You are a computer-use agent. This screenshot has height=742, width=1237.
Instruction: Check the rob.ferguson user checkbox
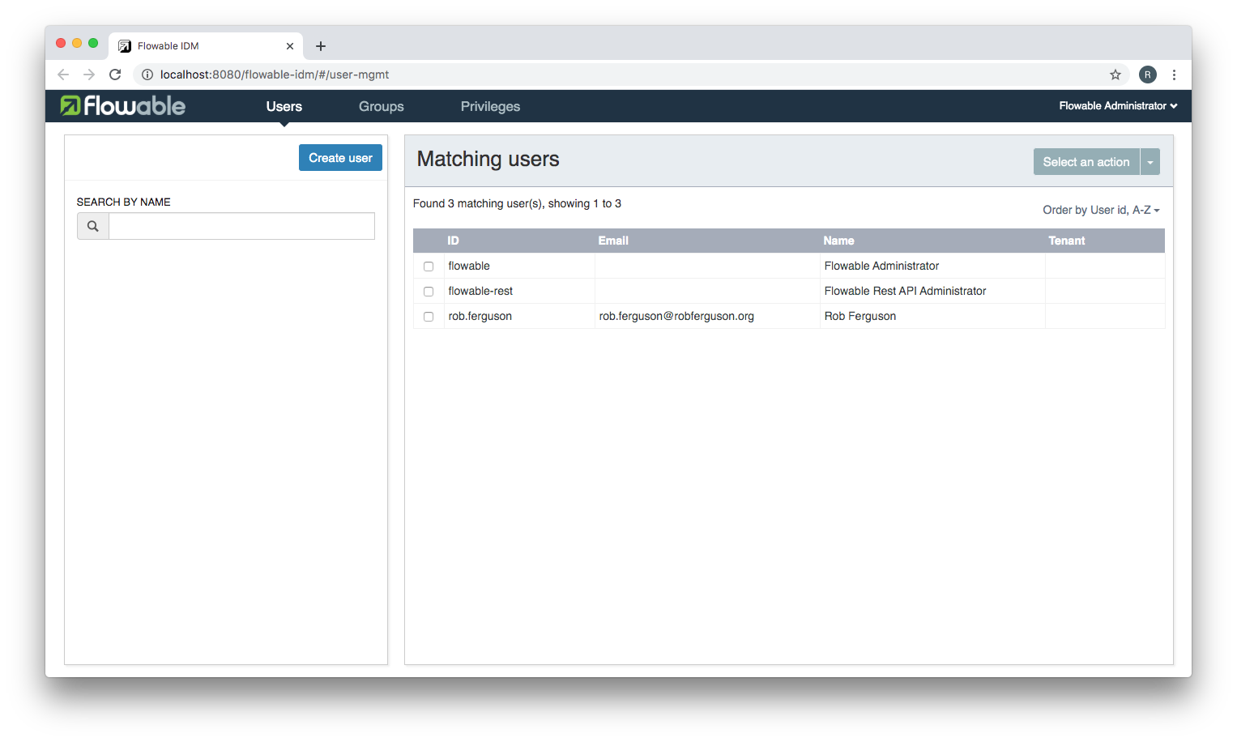(x=429, y=317)
